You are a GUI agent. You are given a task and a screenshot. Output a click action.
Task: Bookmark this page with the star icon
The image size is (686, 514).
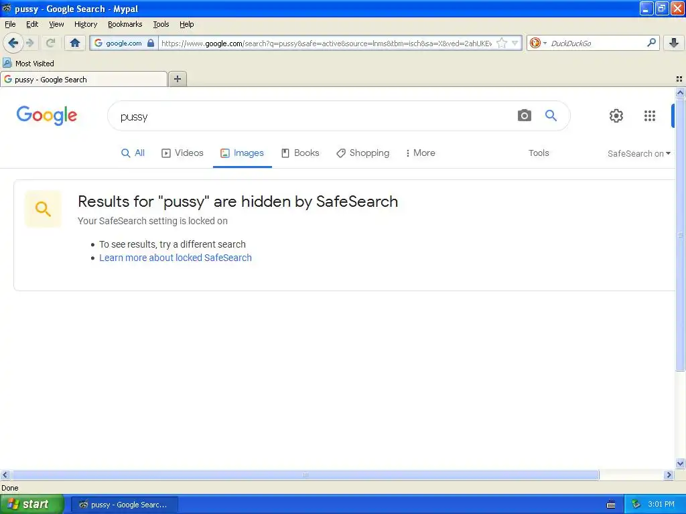click(501, 43)
